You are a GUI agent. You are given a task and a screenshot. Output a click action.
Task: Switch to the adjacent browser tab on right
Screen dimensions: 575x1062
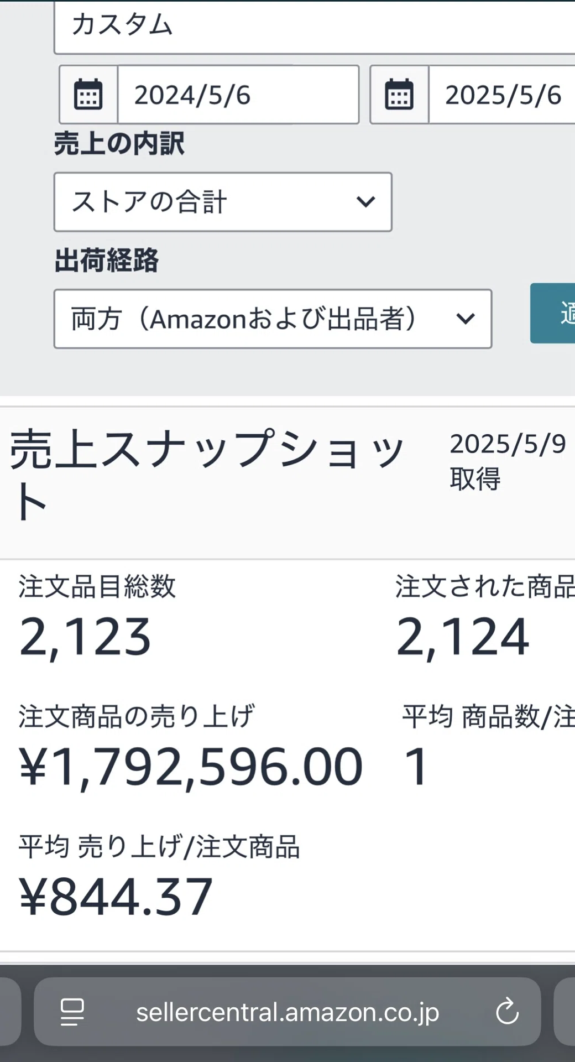click(x=564, y=1012)
